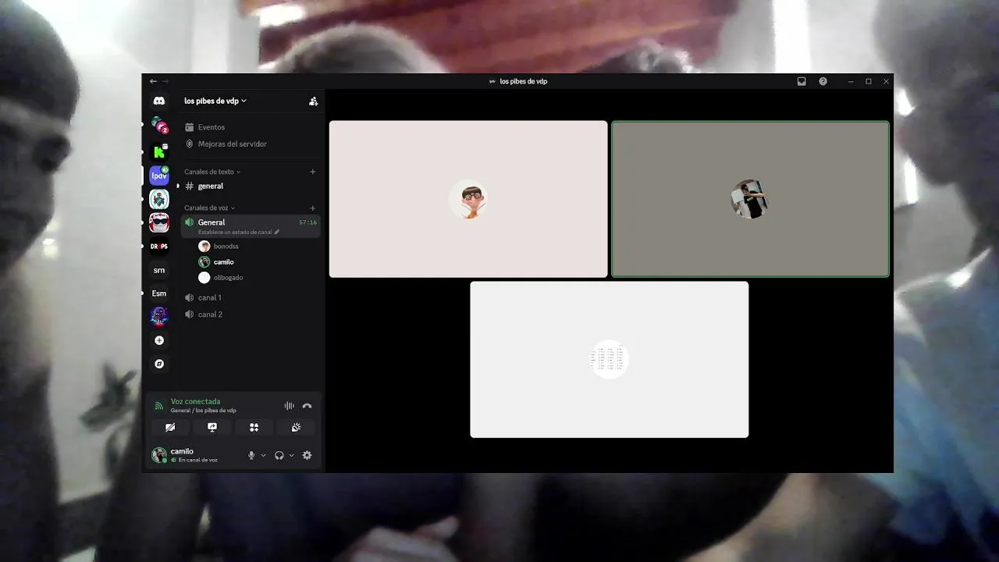Open Discord home direct messages icon
The height and width of the screenshot is (562, 999).
159,101
